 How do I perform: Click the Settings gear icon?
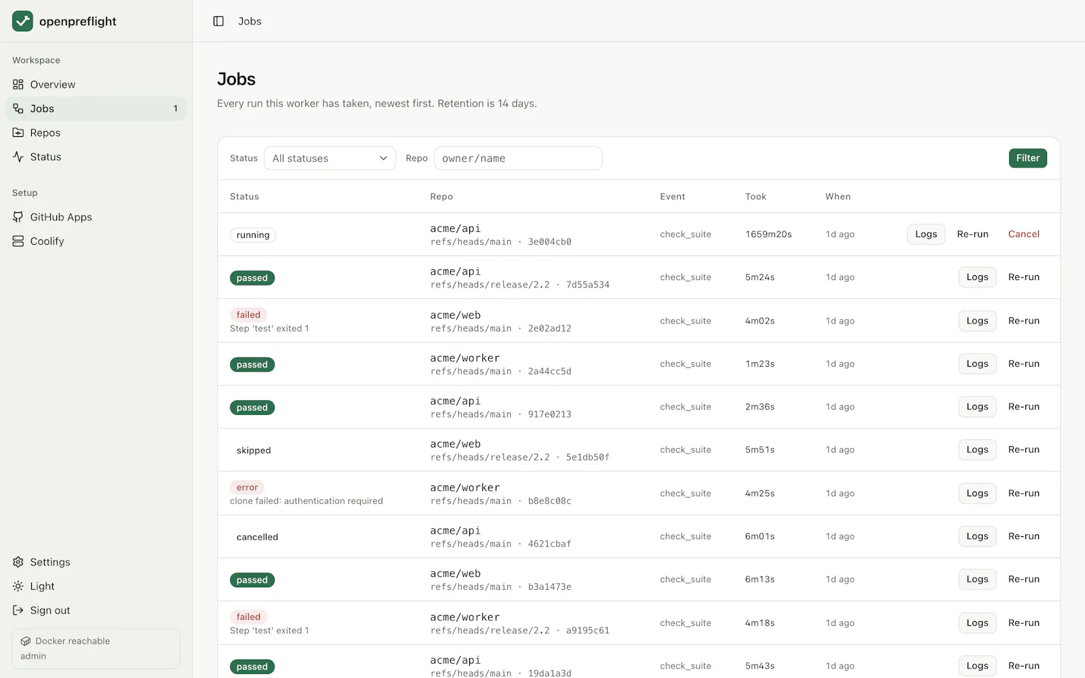click(18, 562)
